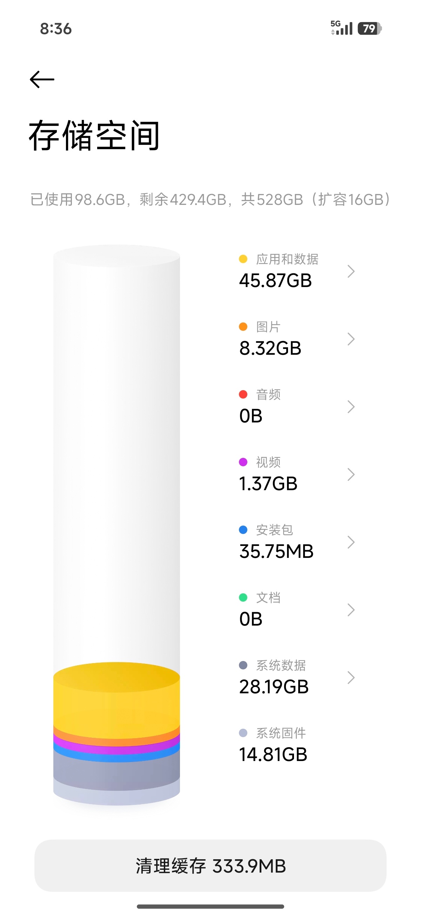Tap the green dot beside 文档

243,597
